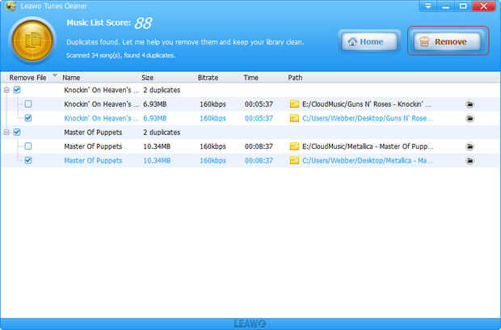Click locate-file icon on C:/Users Guns N' Roses row
The height and width of the screenshot is (330, 501).
469,118
